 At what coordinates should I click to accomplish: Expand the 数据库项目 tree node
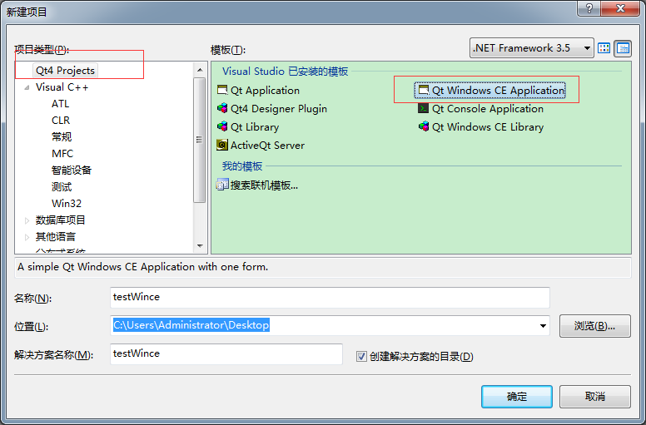(27, 220)
